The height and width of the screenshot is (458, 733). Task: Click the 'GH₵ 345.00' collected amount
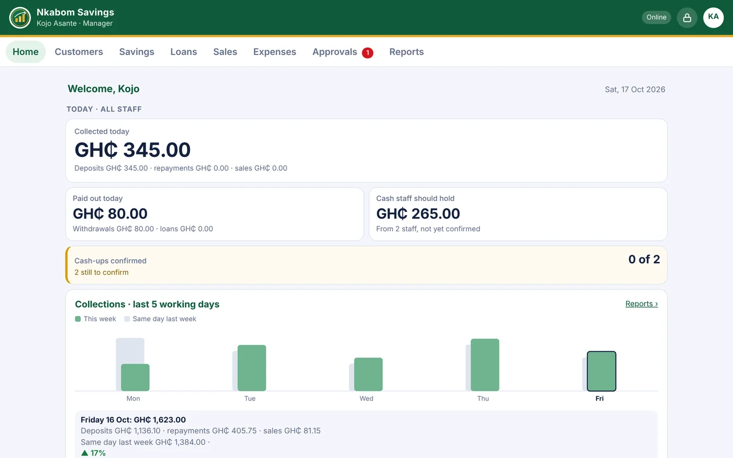(x=132, y=150)
